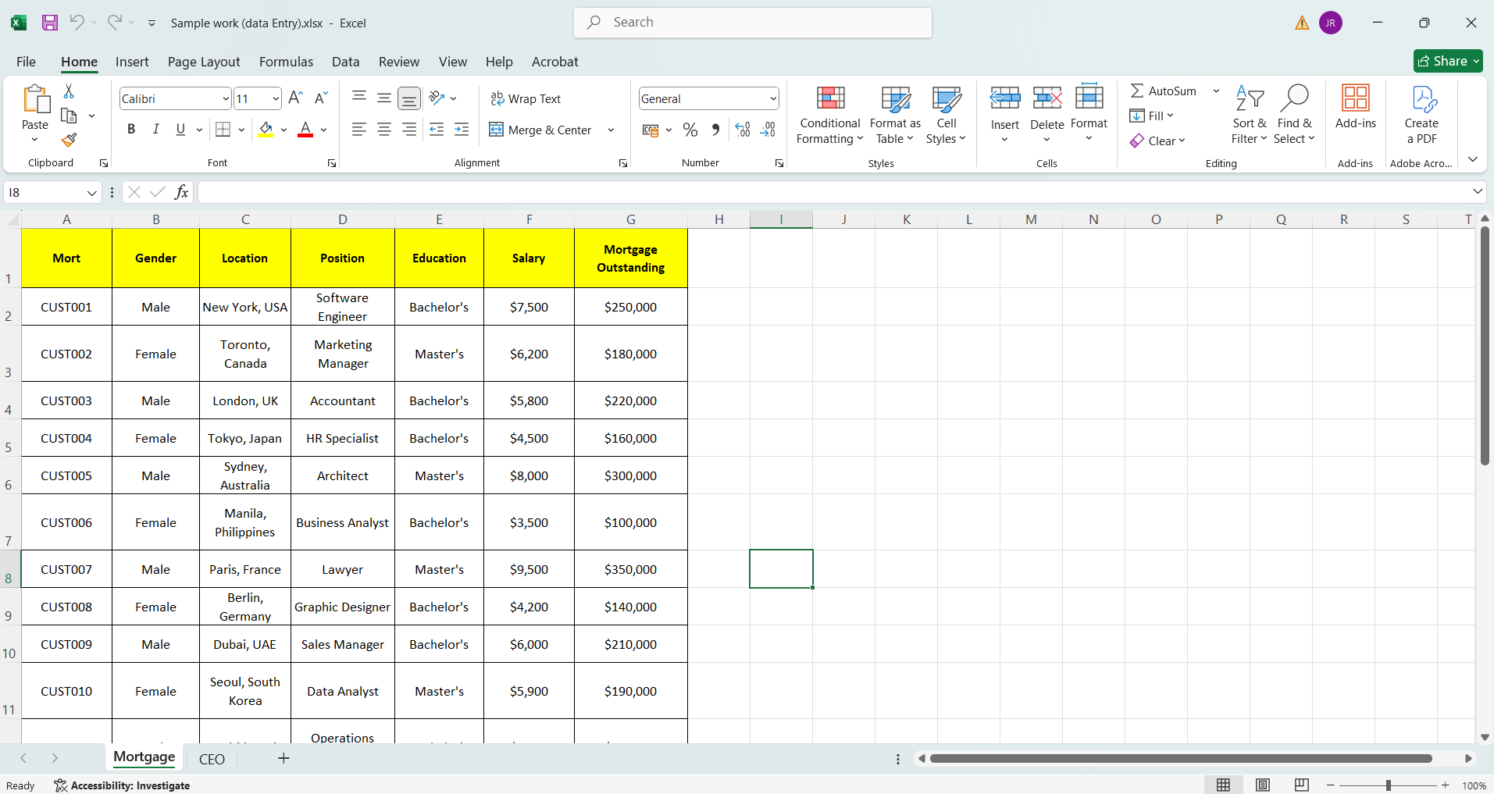Image resolution: width=1494 pixels, height=794 pixels.
Task: Click the Save icon in title bar
Action: (x=50, y=23)
